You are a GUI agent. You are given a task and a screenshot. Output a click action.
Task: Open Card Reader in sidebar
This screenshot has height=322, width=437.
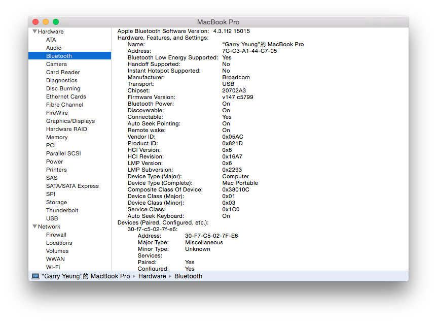tap(63, 72)
